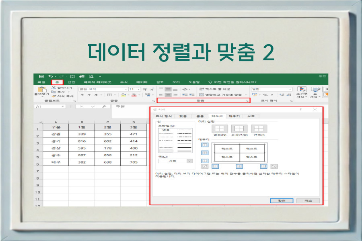Apply percent style format

tap(265, 95)
